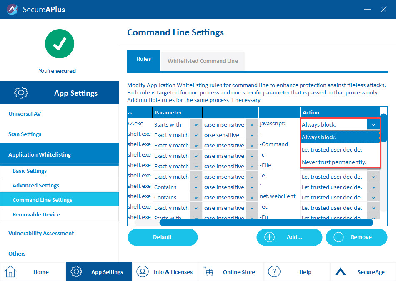This screenshot has width=396, height=281.
Task: Click the plus icon on Add button
Action: [270, 237]
